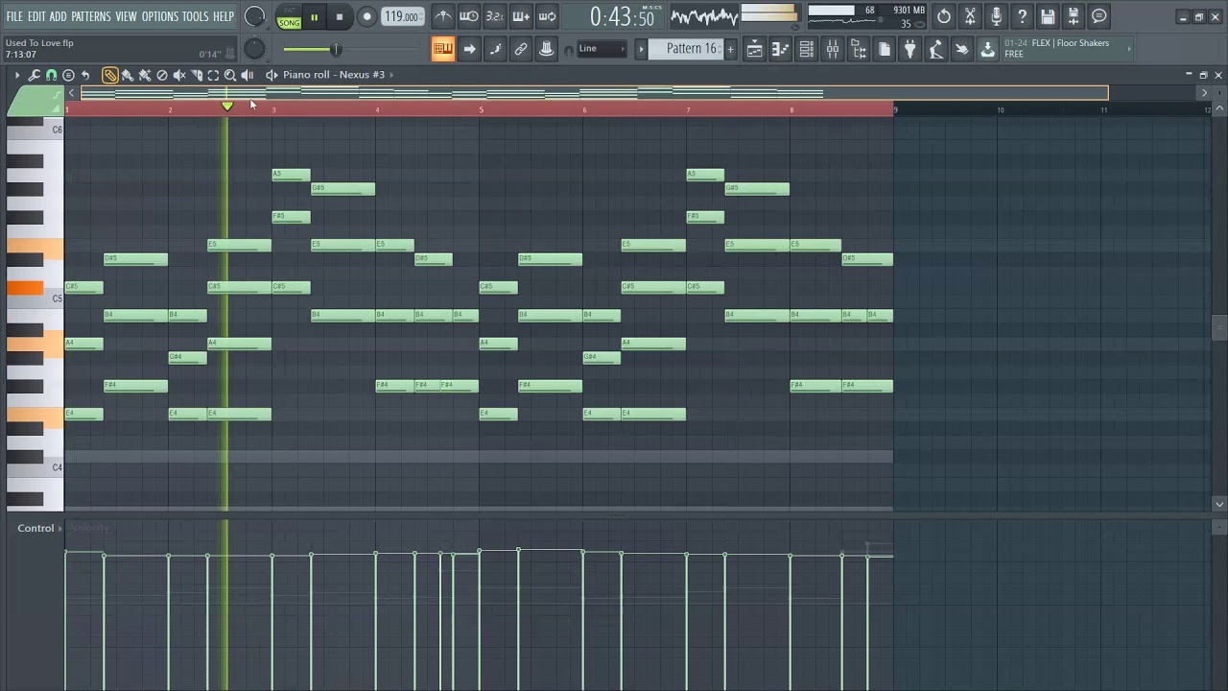Add new pattern with plus button

(x=730, y=49)
